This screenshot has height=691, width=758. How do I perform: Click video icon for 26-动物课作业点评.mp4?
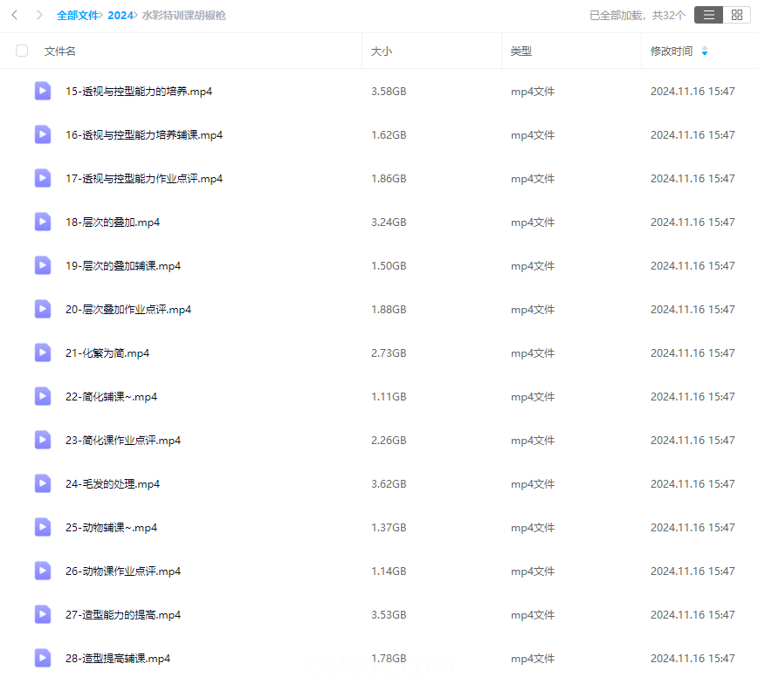43,571
